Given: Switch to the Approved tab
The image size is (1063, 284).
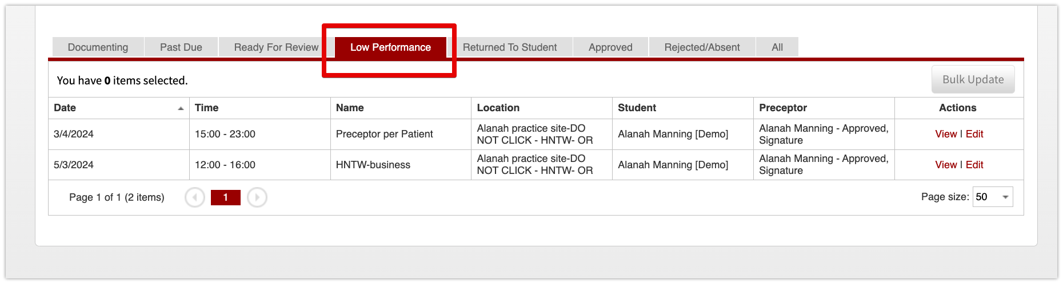Looking at the screenshot, I should 610,47.
